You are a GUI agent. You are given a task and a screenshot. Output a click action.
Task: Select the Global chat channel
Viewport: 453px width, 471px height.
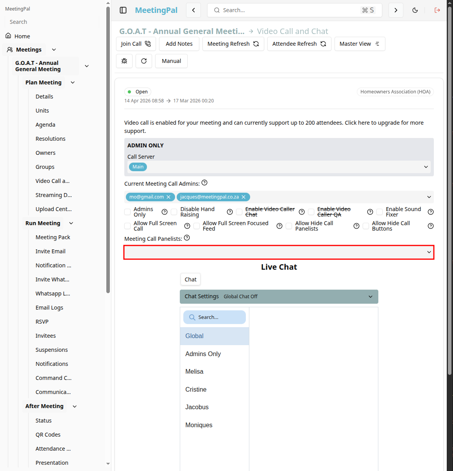tap(215, 336)
